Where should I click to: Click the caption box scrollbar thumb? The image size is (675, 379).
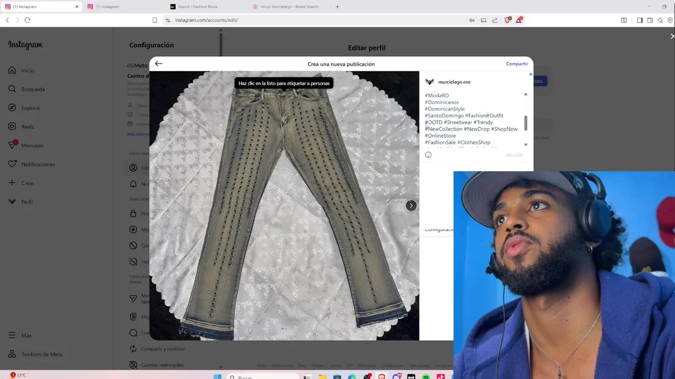525,123
